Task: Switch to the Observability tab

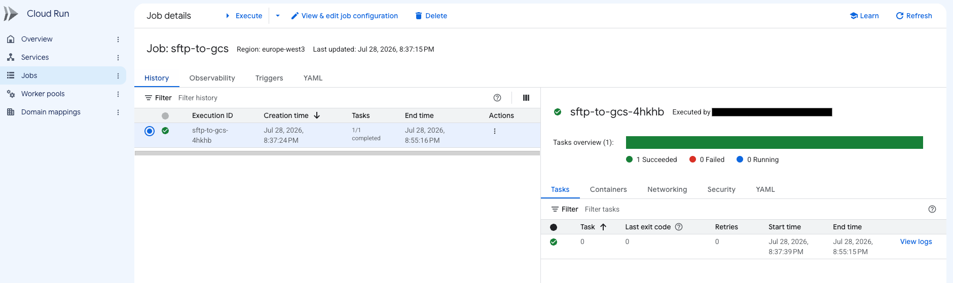Action: tap(212, 78)
